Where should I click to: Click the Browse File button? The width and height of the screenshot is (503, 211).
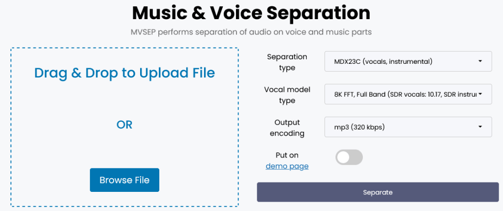124,180
